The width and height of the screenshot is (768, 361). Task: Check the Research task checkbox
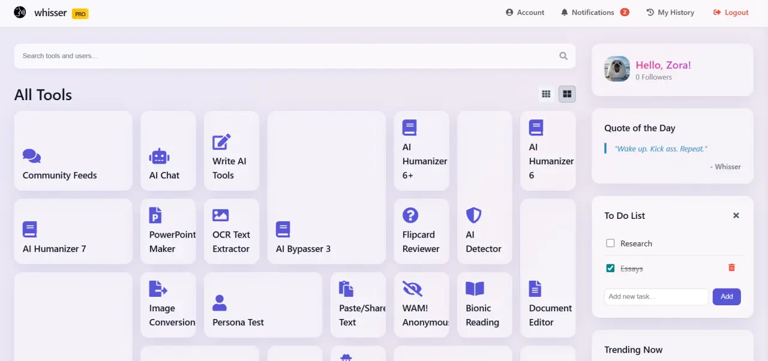click(610, 243)
